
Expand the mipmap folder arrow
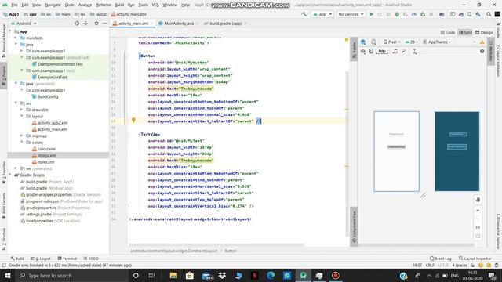(21, 136)
